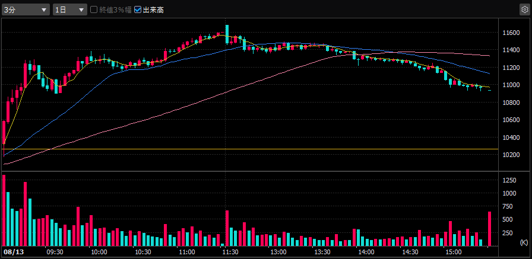Click the (K) volume unit label
This screenshot has height=259, width=532.
coord(524,242)
